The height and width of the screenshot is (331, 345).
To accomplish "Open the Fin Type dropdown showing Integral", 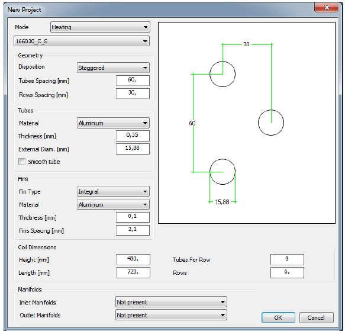I will [113, 191].
